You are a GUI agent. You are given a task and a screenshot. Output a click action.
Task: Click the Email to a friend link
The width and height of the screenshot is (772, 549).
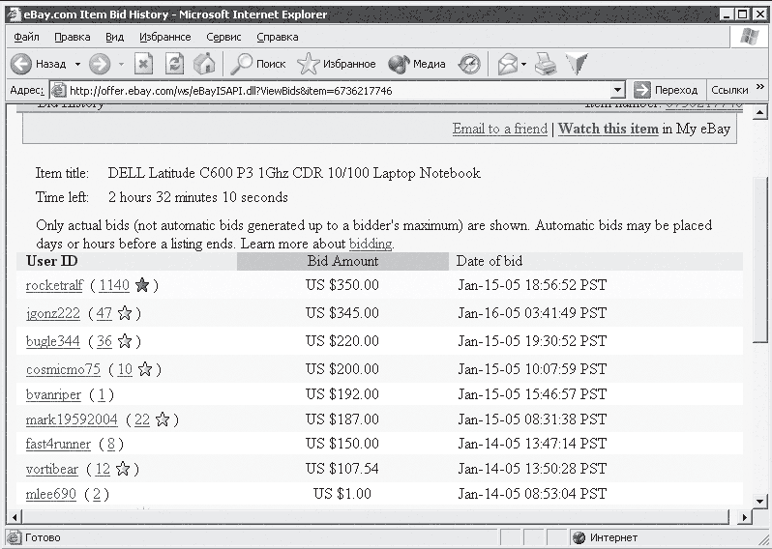[499, 129]
